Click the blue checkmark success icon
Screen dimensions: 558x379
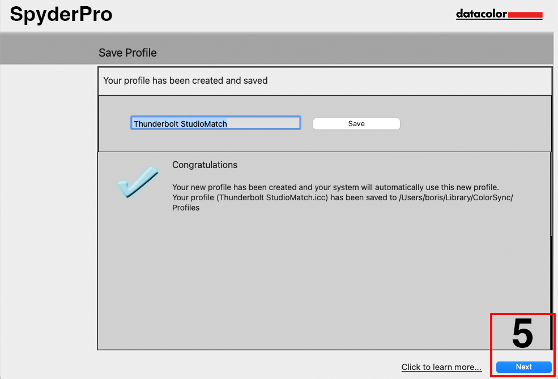(x=138, y=182)
